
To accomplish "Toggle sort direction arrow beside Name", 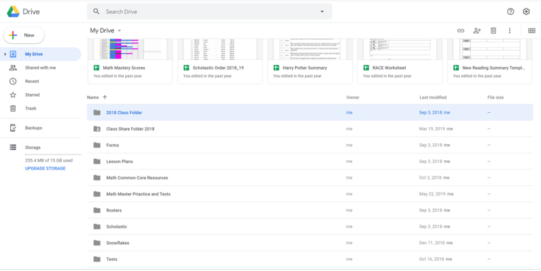I will tap(105, 97).
